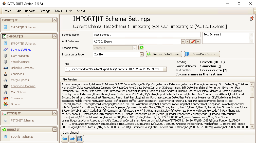Open the Input source type dropdown
Image resolution: width=256 pixels, height=143 pixels.
click(x=142, y=54)
